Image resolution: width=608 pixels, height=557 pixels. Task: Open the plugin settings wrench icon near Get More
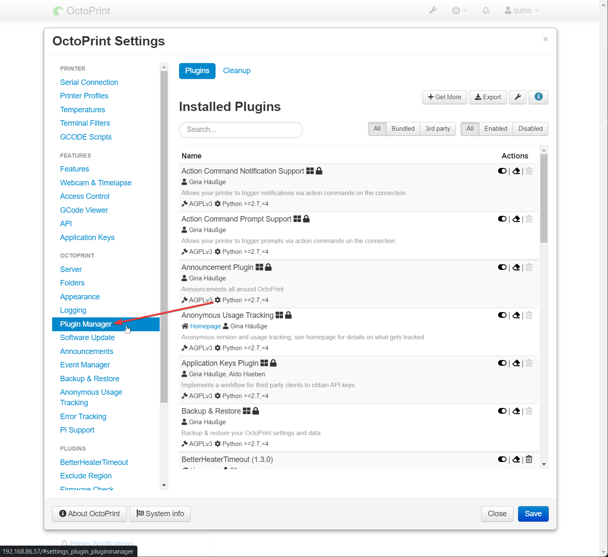tap(517, 97)
